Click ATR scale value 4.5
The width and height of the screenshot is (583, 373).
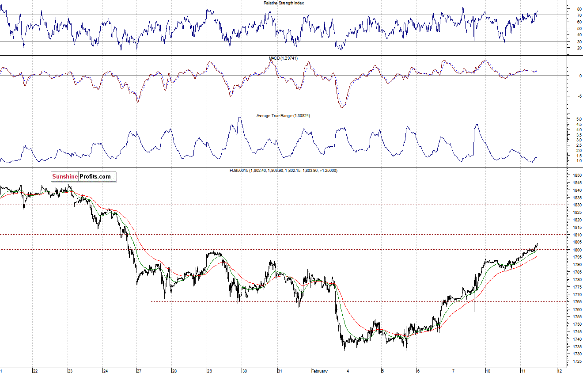click(580, 125)
